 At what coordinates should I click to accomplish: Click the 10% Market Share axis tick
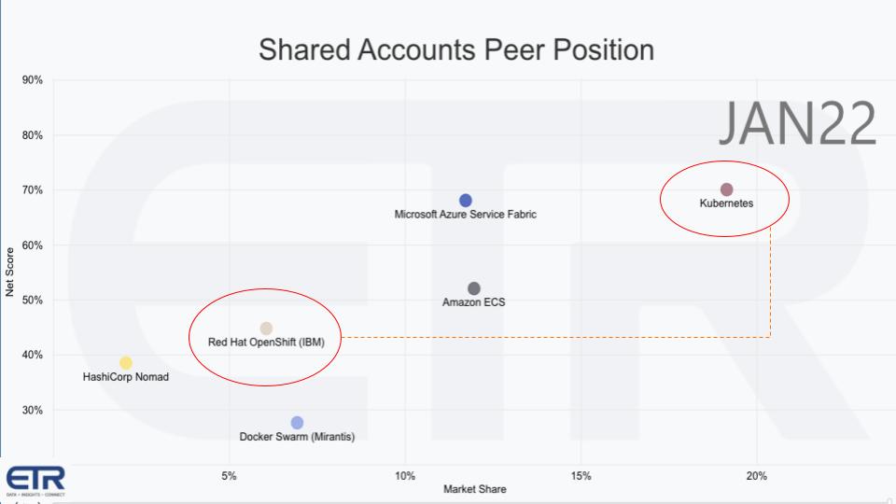click(405, 477)
